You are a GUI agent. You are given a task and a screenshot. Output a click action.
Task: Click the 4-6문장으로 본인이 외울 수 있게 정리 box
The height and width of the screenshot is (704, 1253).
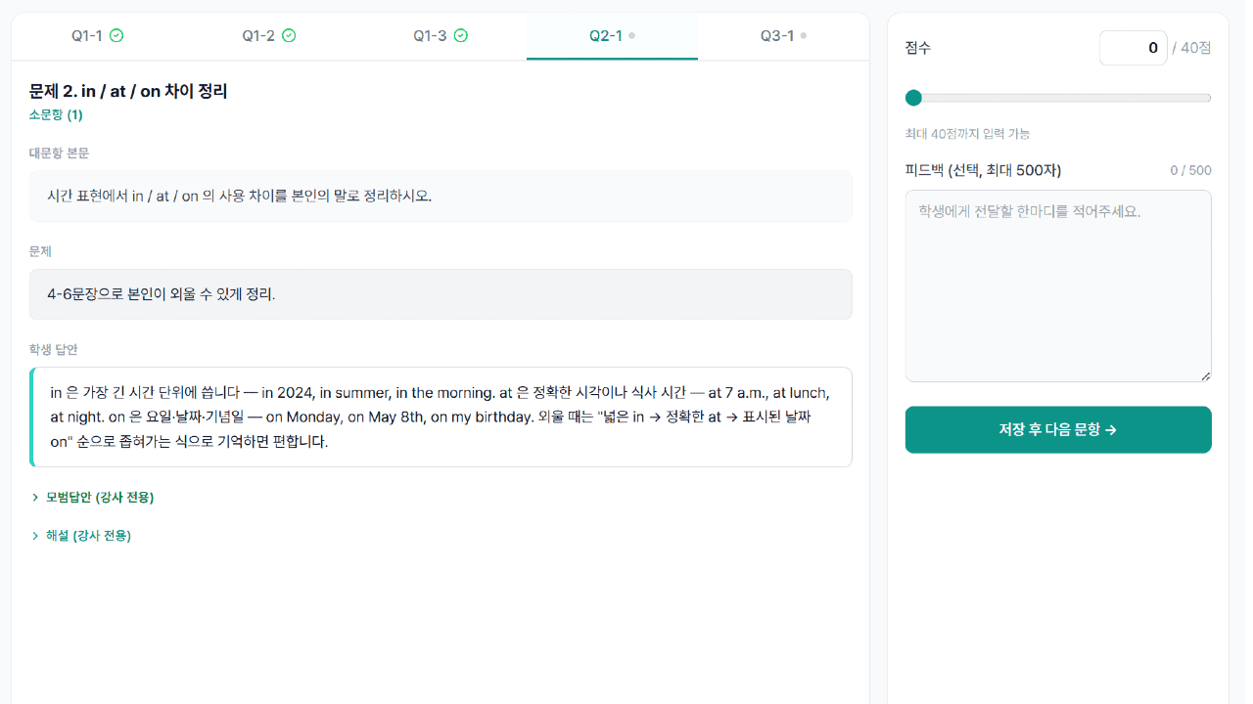coord(441,294)
